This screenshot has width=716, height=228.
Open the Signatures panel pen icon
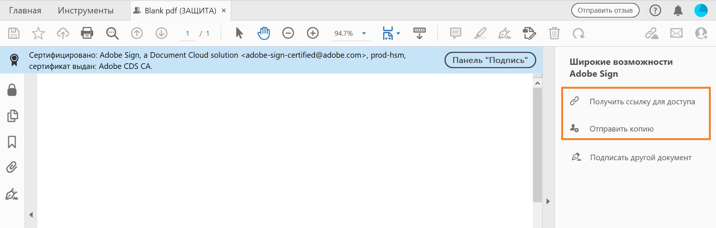coord(12,194)
